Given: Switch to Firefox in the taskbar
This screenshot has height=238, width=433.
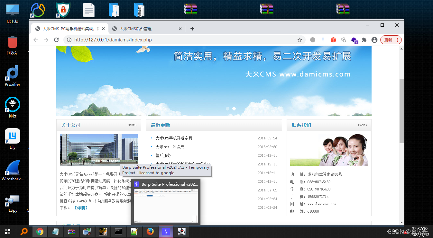Looking at the screenshot, I should coord(150,231).
